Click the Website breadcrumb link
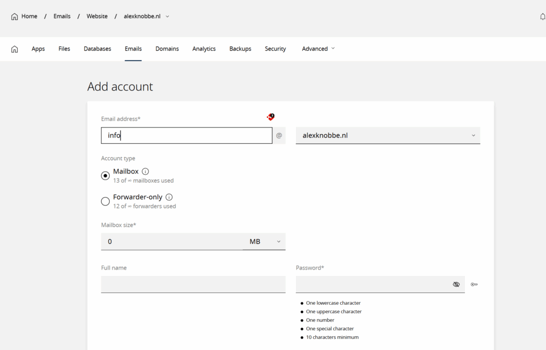Viewport: 546px width, 350px height. (97, 17)
